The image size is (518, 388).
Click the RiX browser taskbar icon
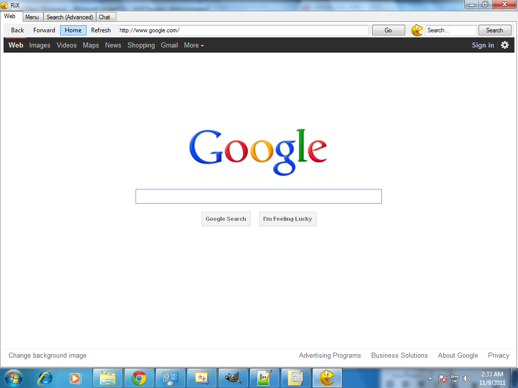coord(327,378)
